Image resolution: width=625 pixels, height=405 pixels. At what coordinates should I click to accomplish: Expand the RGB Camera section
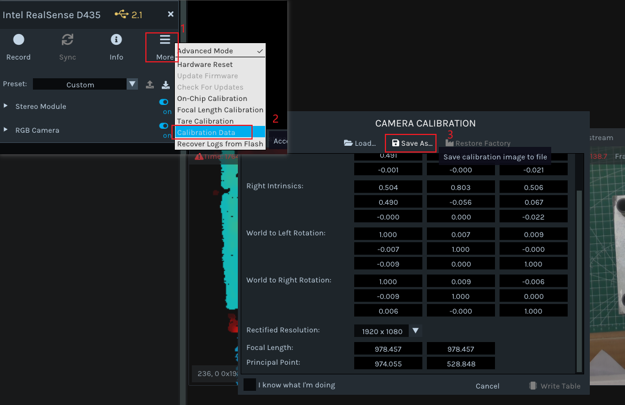pos(6,130)
